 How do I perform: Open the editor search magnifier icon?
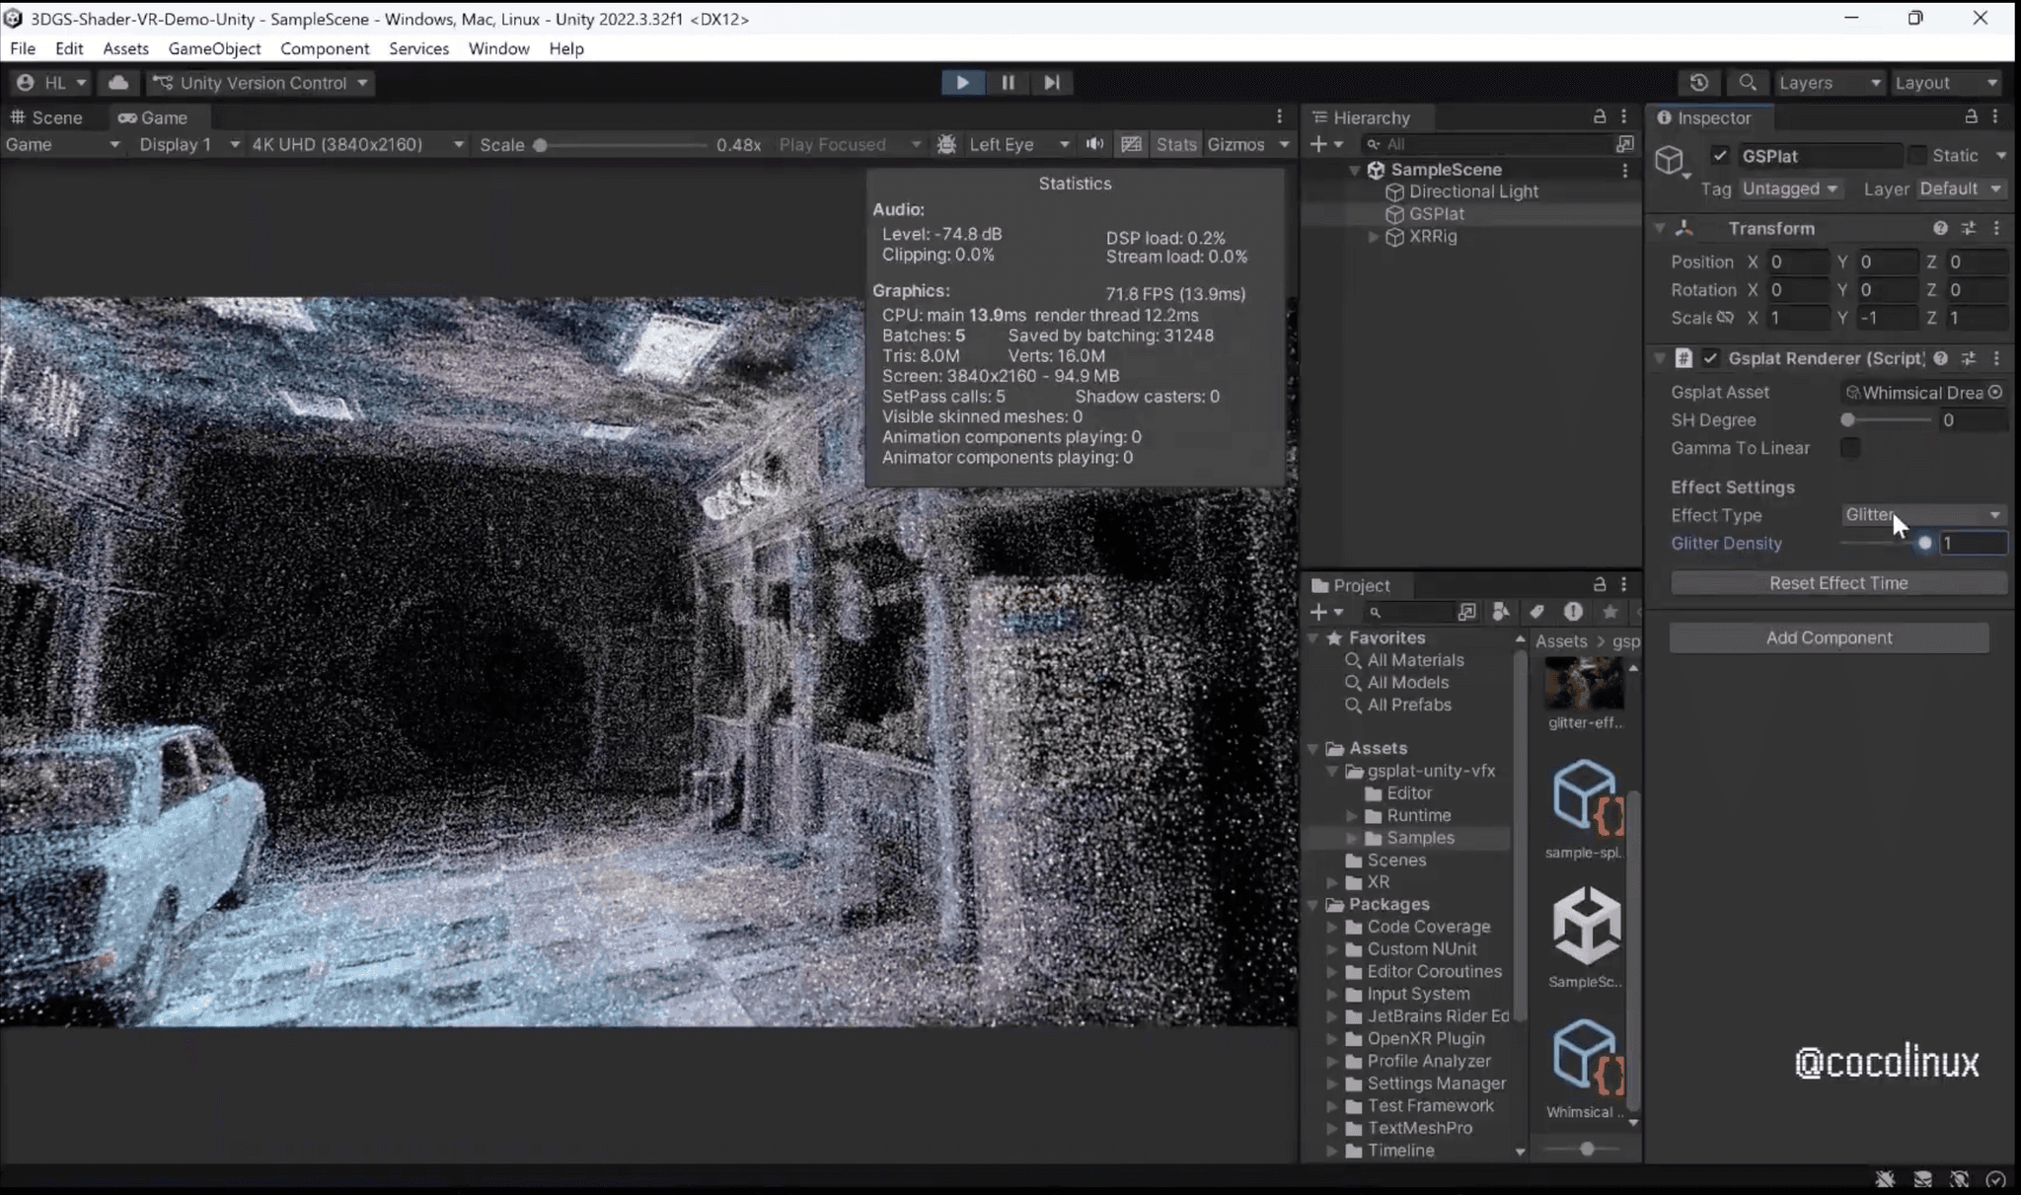[x=1749, y=83]
